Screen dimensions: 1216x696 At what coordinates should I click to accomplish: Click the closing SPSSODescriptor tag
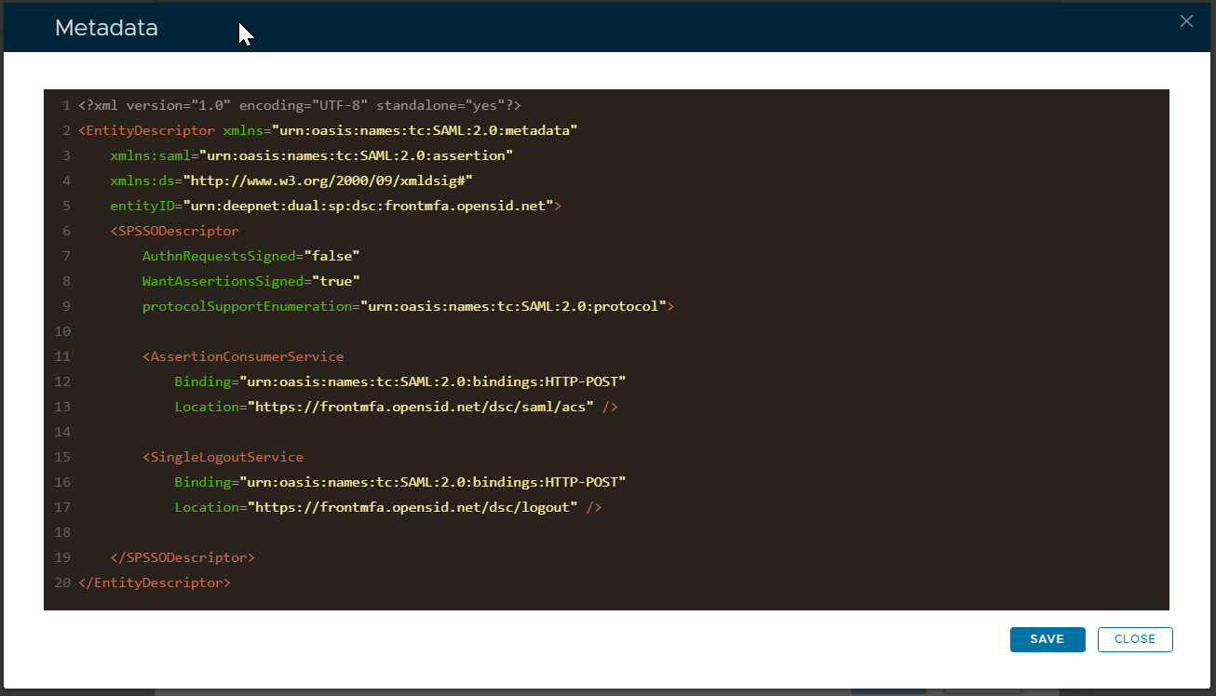click(182, 557)
